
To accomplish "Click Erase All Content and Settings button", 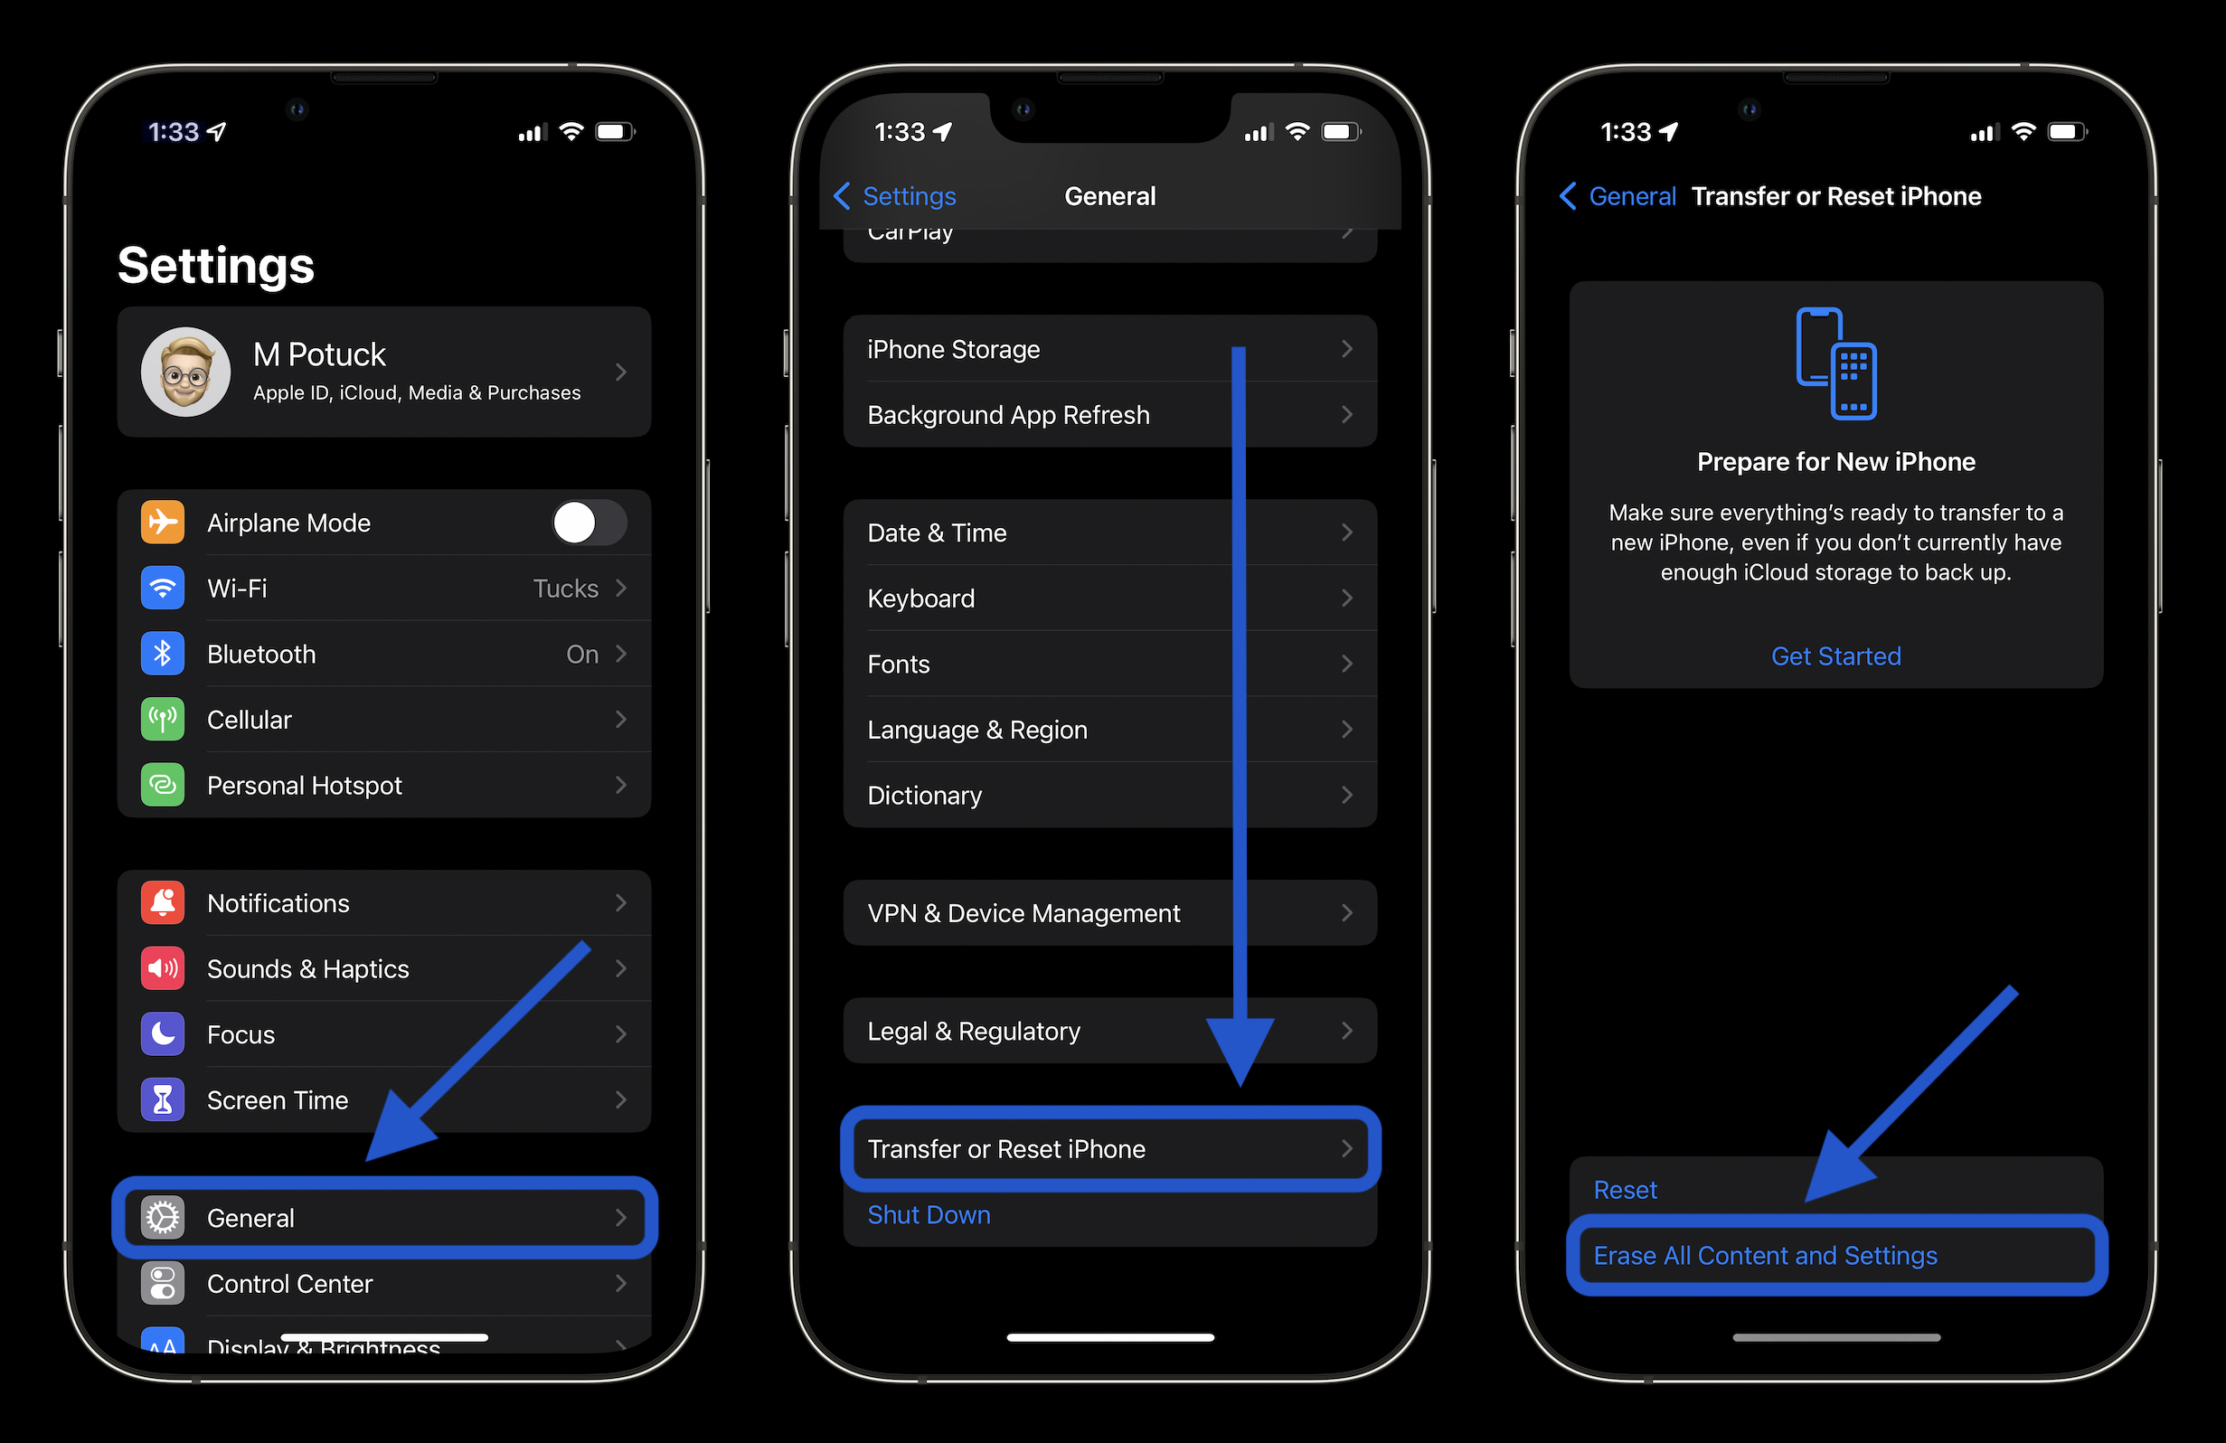I will [1835, 1253].
